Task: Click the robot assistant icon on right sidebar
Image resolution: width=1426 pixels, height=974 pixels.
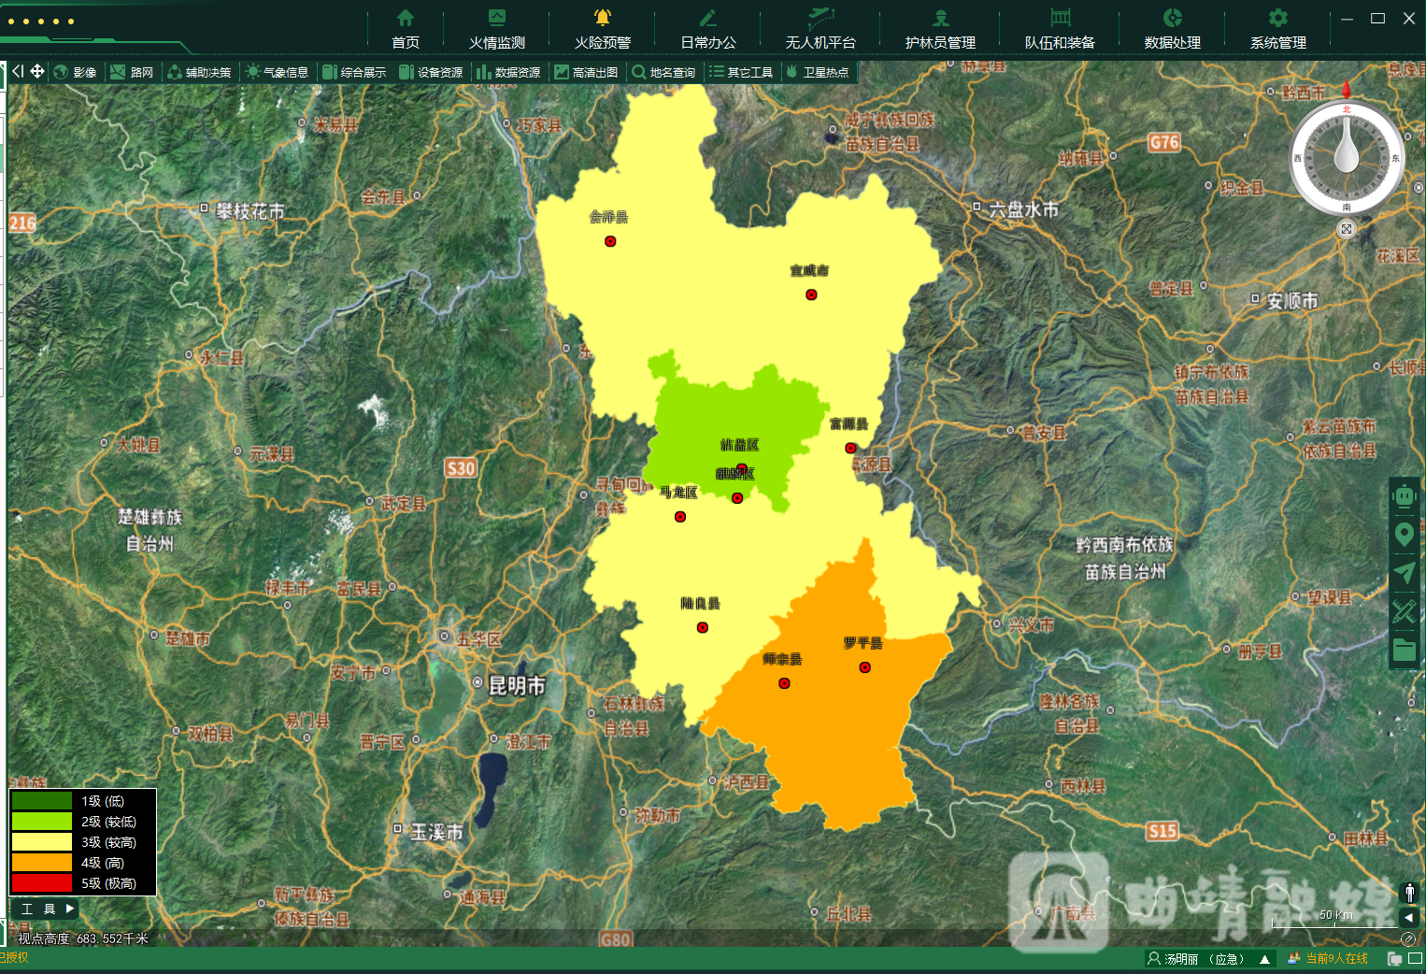Action: point(1404,496)
